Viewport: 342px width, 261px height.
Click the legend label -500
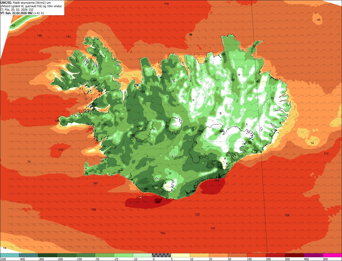click(3, 259)
